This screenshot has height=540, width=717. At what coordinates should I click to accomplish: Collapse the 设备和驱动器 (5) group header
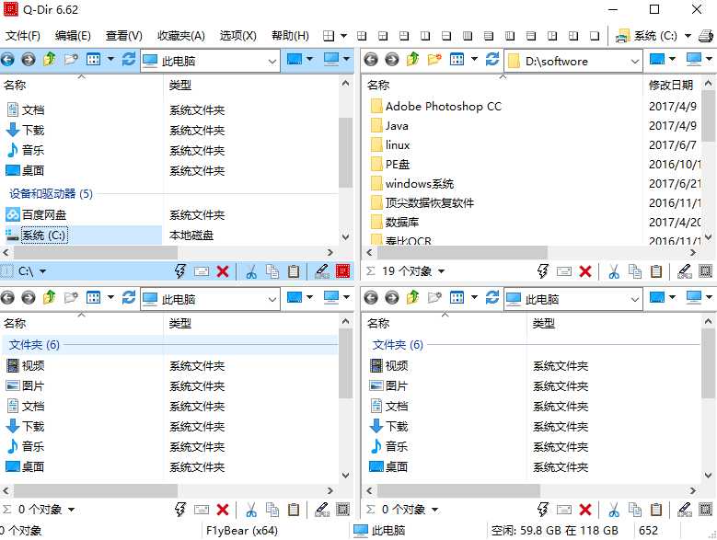pos(51,194)
